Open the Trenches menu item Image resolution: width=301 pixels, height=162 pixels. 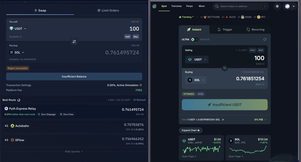176,6
